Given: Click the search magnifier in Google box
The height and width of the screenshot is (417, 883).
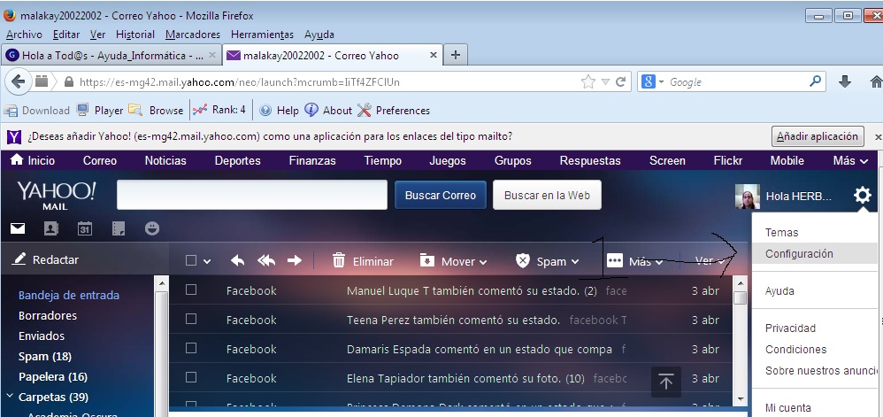Looking at the screenshot, I should 815,81.
